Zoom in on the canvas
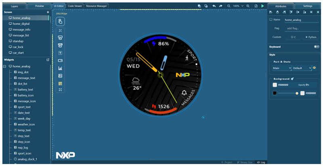 pyautogui.click(x=248, y=6)
